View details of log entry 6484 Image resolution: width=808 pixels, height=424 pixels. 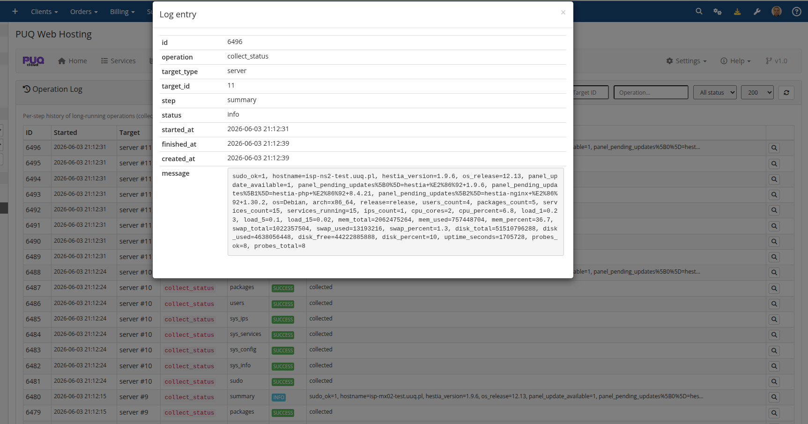[774, 335]
